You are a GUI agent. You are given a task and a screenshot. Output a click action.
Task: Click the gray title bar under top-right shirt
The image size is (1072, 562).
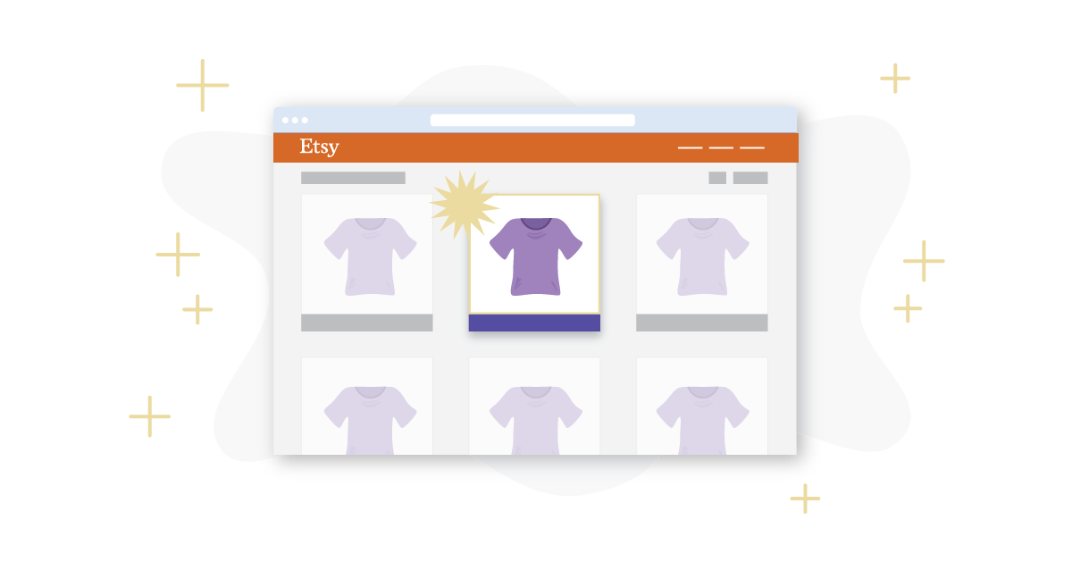pos(701,323)
